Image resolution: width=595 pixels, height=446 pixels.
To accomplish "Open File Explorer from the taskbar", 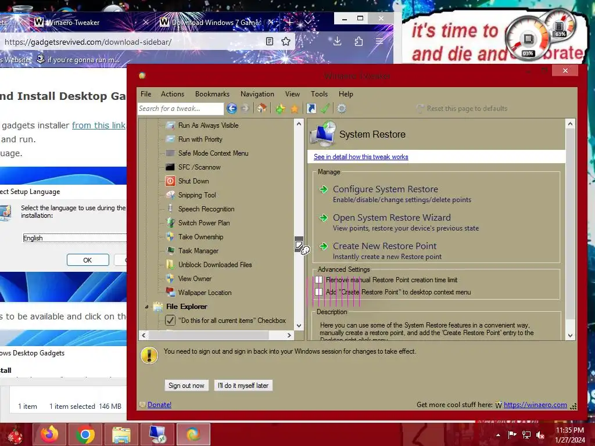I will point(121,434).
